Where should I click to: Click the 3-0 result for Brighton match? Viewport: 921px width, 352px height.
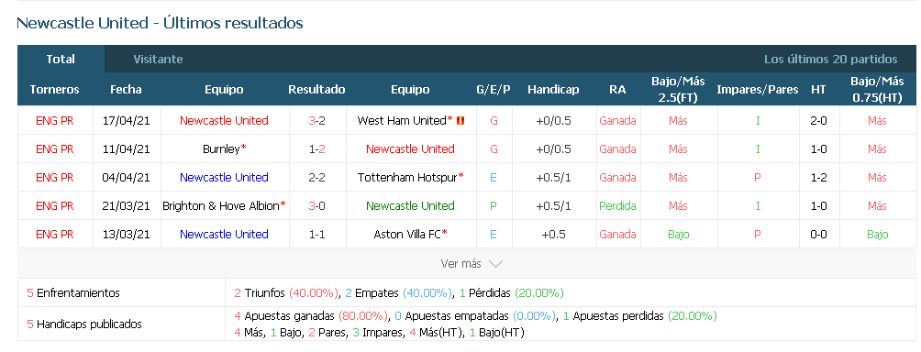tap(316, 206)
